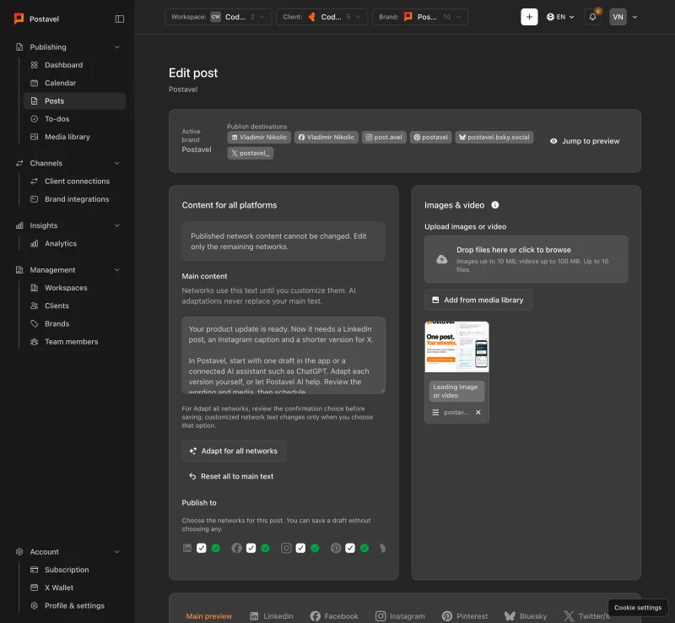Open the Subscription page
The height and width of the screenshot is (623, 675).
67,570
